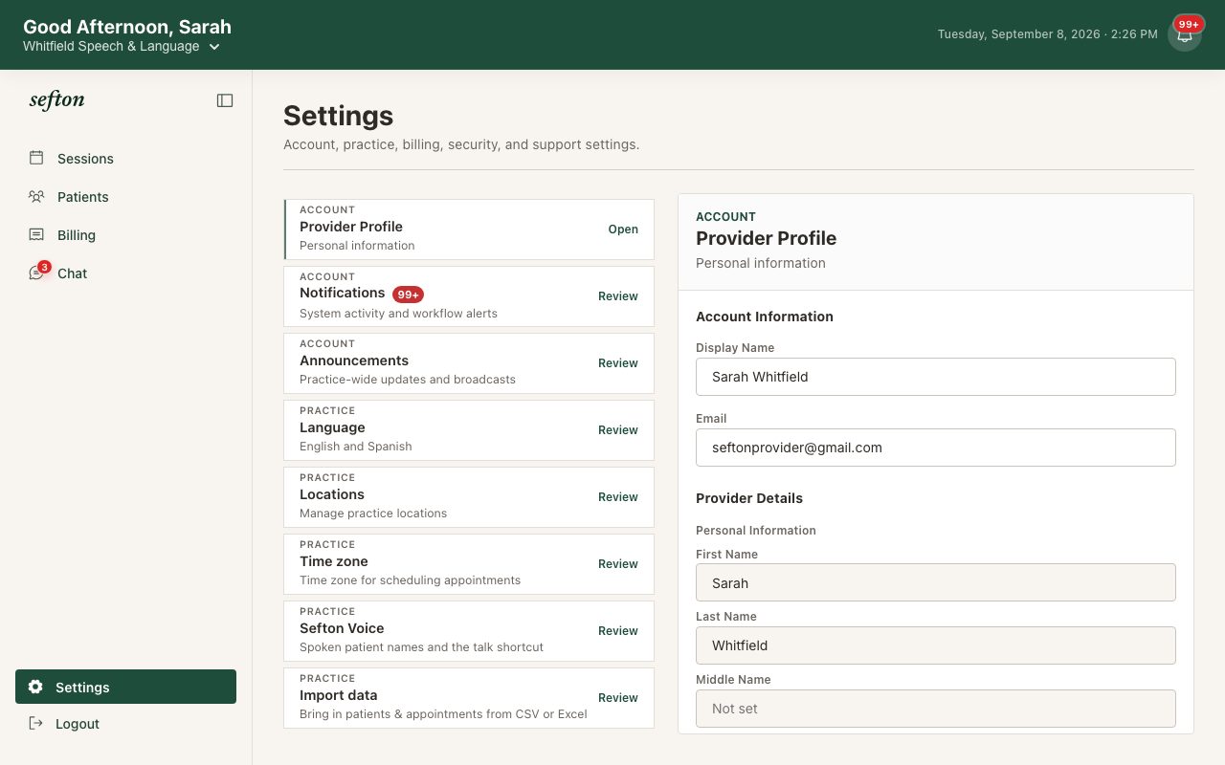Image resolution: width=1225 pixels, height=765 pixels.
Task: Click 'Manage practice locations' description text
Action: point(373,514)
